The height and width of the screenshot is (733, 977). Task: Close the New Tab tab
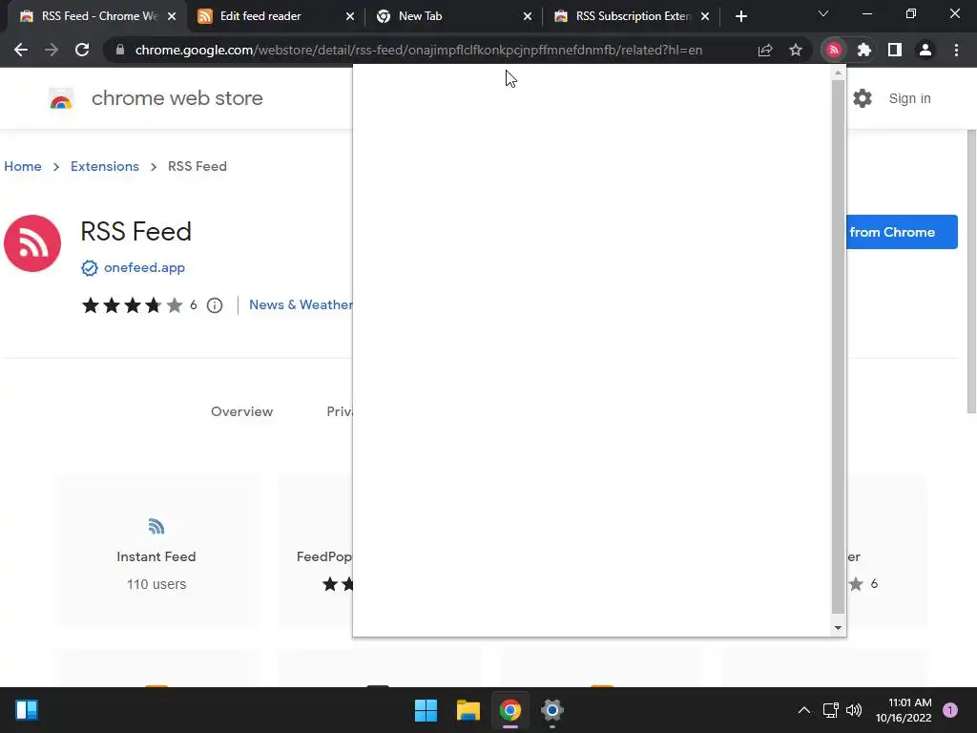click(x=528, y=16)
